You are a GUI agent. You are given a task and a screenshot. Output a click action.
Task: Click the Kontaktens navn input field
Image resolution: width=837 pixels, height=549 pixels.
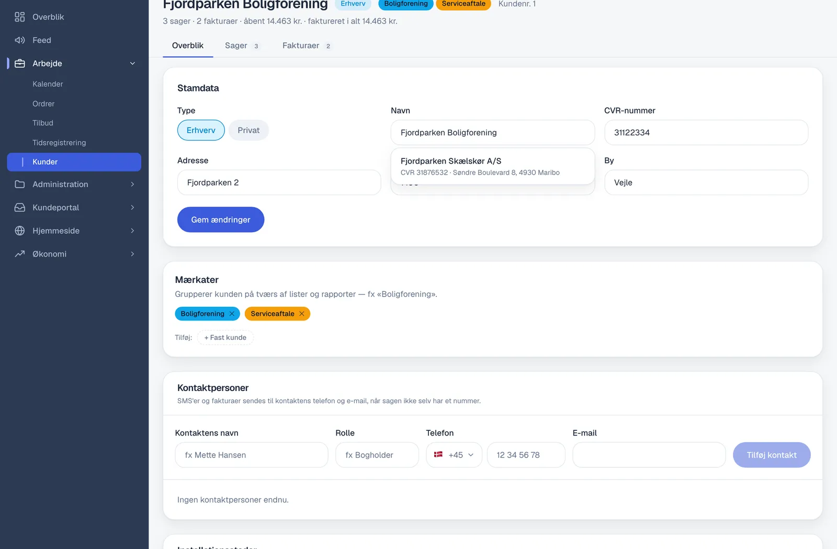pos(252,455)
